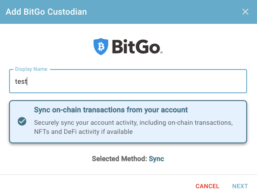The width and height of the screenshot is (257, 196).
Task: Close the Add BitGo Custodian dialog
Action: pyautogui.click(x=245, y=12)
